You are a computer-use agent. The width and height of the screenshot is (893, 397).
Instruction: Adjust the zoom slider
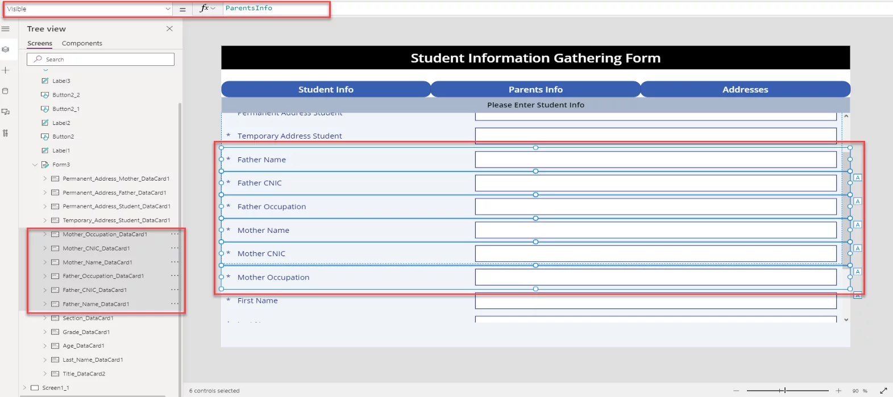tap(785, 391)
